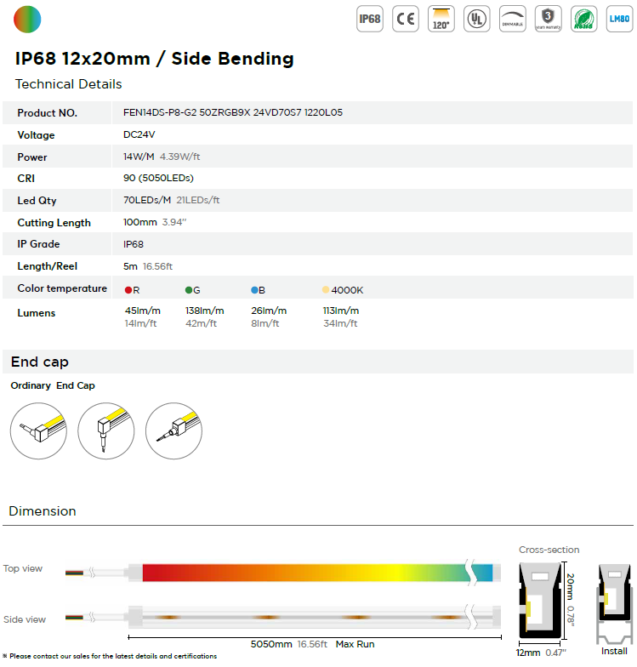The image size is (637, 667).
Task: Click the 12mm 0.47" width label
Action: [541, 653]
